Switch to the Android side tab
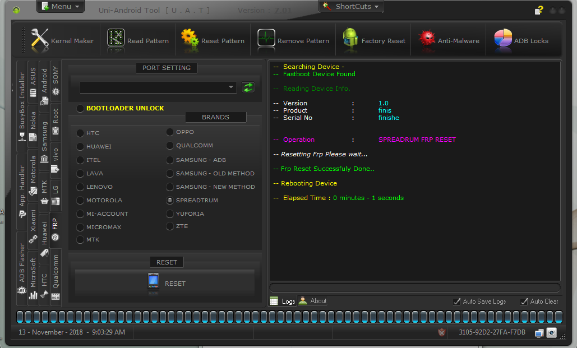577x348 pixels. click(44, 86)
